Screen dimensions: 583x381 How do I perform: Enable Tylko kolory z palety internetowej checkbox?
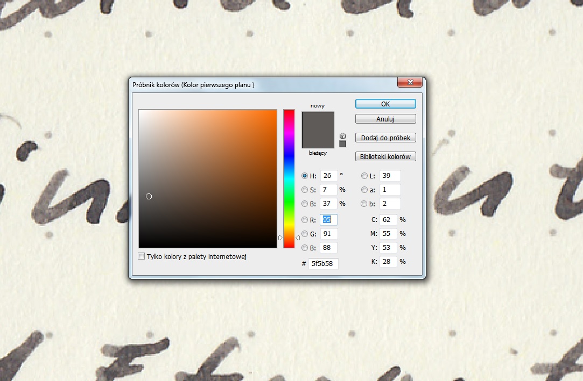coord(142,257)
